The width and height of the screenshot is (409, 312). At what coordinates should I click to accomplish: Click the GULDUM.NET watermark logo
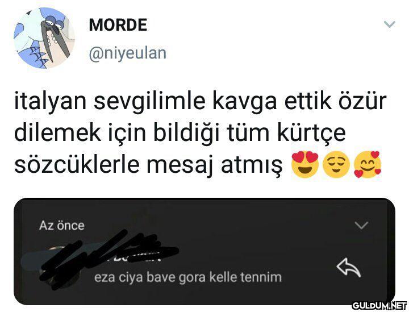(x=379, y=305)
